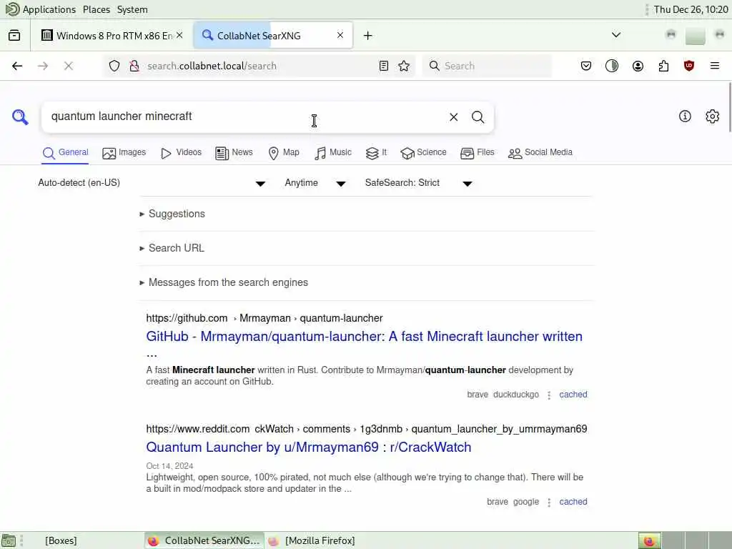Open Quantum Launcher r/CrackWatch result link
The width and height of the screenshot is (732, 549).
pos(309,447)
